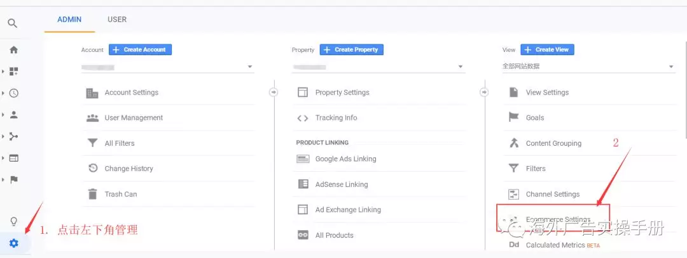The width and height of the screenshot is (687, 258).
Task: Expand the Customization dashboard section
Action: (x=13, y=72)
